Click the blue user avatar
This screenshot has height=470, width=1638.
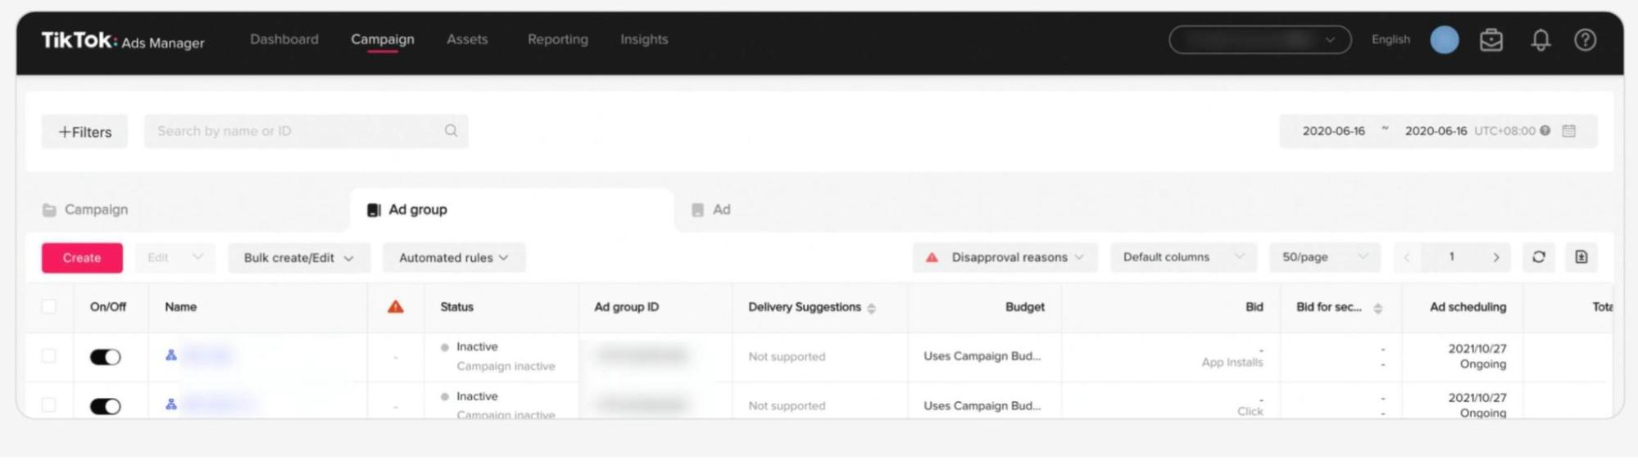1444,40
